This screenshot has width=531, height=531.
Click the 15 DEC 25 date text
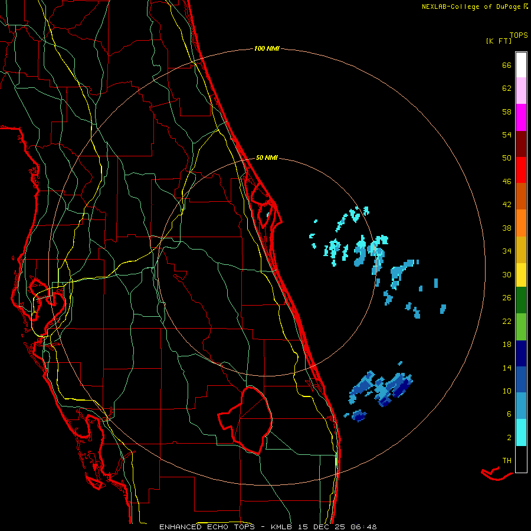[x=322, y=527]
